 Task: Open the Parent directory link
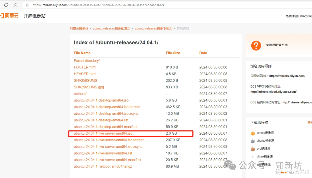[x=87, y=60]
